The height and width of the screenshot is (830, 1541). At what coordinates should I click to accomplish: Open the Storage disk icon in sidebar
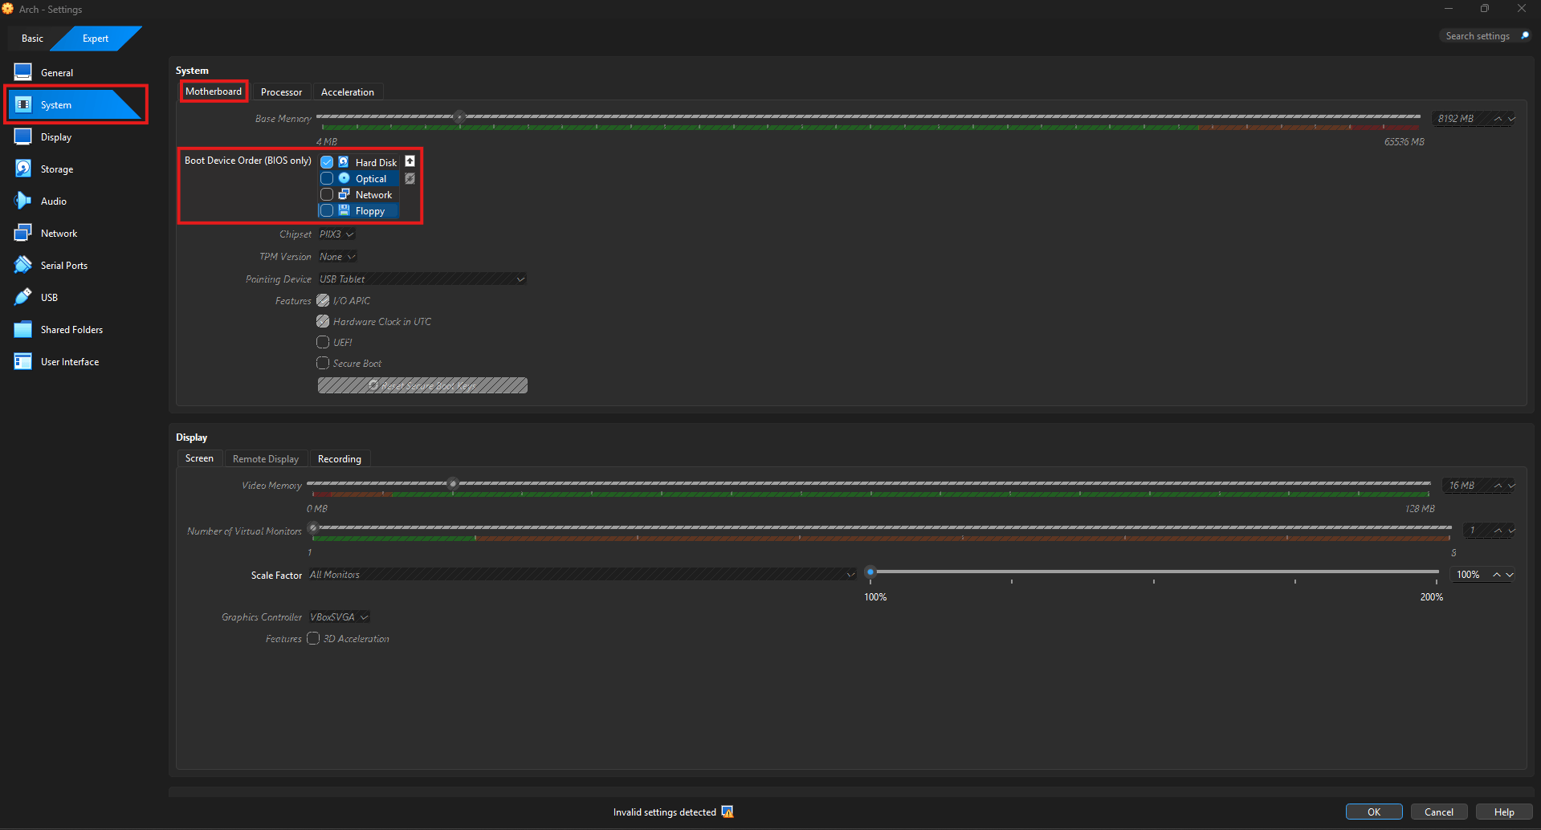(x=23, y=169)
